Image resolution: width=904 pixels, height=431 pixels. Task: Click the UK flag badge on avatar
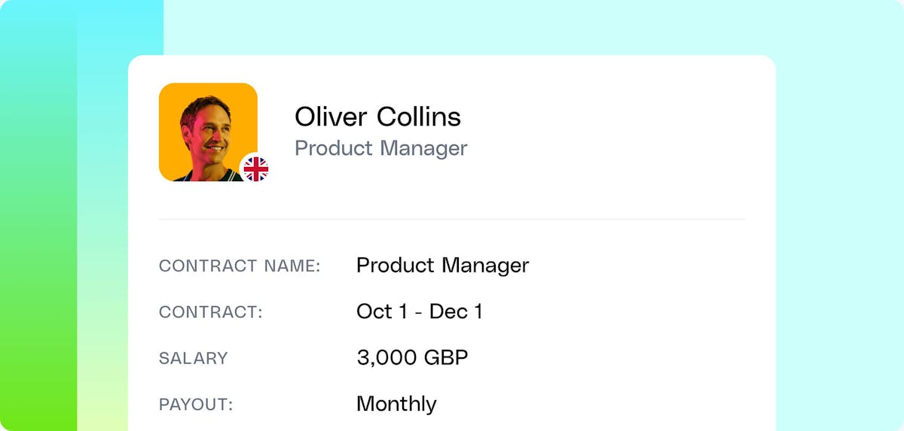[x=255, y=169]
